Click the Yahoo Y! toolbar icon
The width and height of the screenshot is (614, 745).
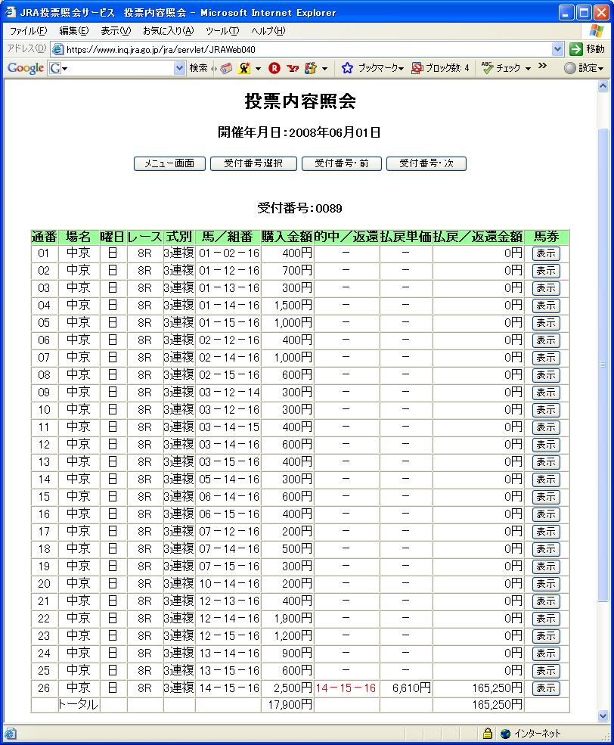293,68
